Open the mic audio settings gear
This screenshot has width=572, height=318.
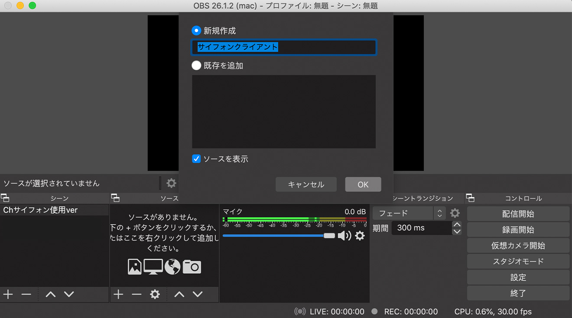coord(359,236)
